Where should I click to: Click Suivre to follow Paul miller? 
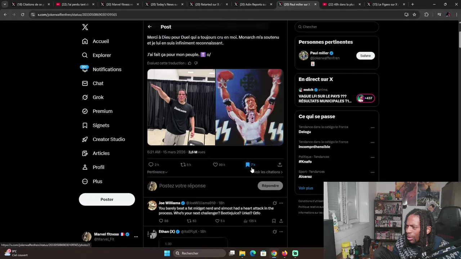pos(365,56)
